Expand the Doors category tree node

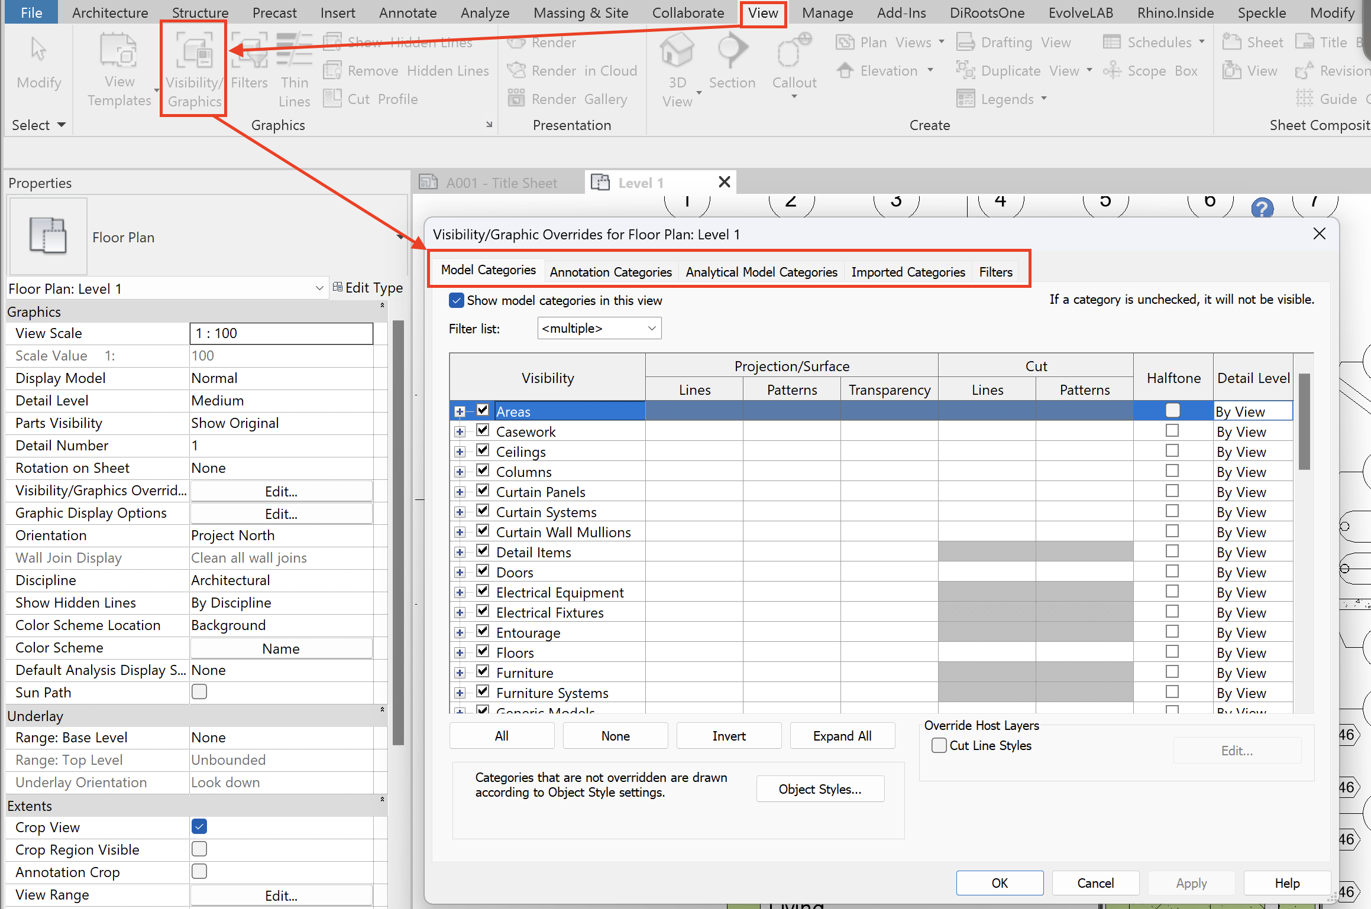click(x=460, y=572)
